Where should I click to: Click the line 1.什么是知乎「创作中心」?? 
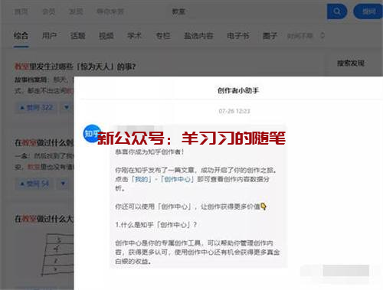[x=156, y=225]
